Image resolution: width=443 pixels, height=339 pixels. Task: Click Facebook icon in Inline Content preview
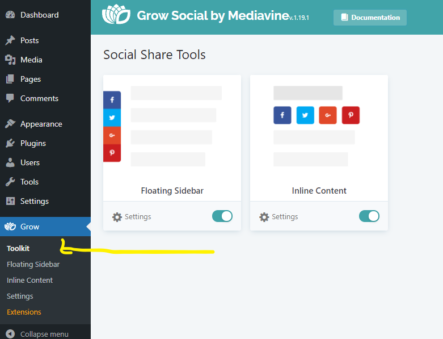(282, 115)
